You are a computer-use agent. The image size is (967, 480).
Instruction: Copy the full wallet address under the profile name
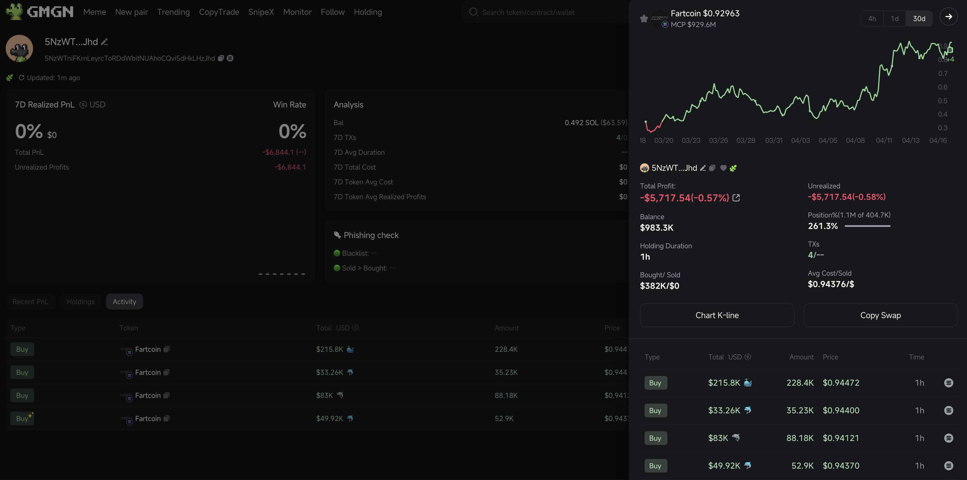click(221, 58)
